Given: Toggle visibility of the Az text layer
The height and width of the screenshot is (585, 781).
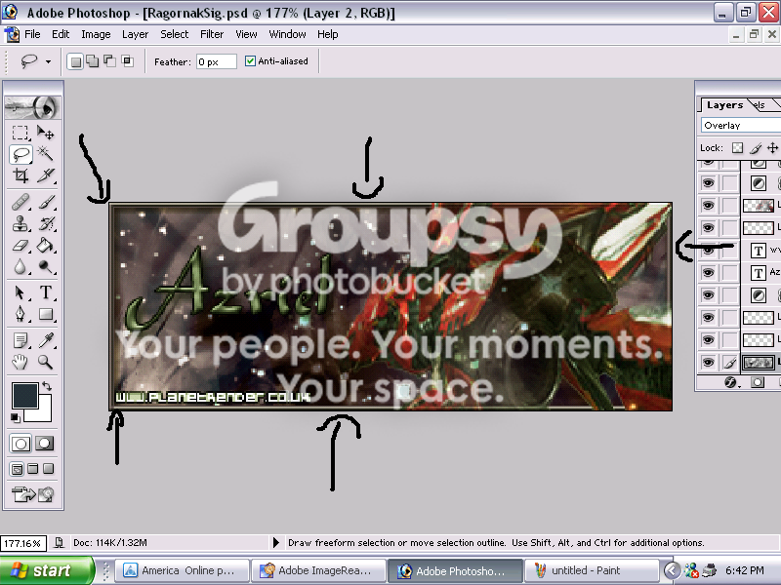Looking at the screenshot, I should click(x=708, y=273).
